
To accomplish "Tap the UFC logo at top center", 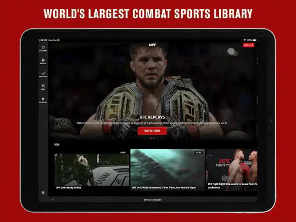I will [x=153, y=45].
